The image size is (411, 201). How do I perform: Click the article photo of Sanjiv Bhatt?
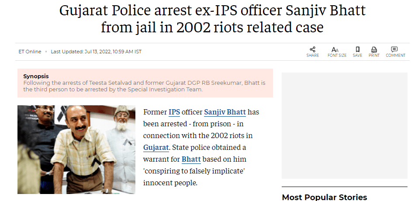[x=76, y=149]
